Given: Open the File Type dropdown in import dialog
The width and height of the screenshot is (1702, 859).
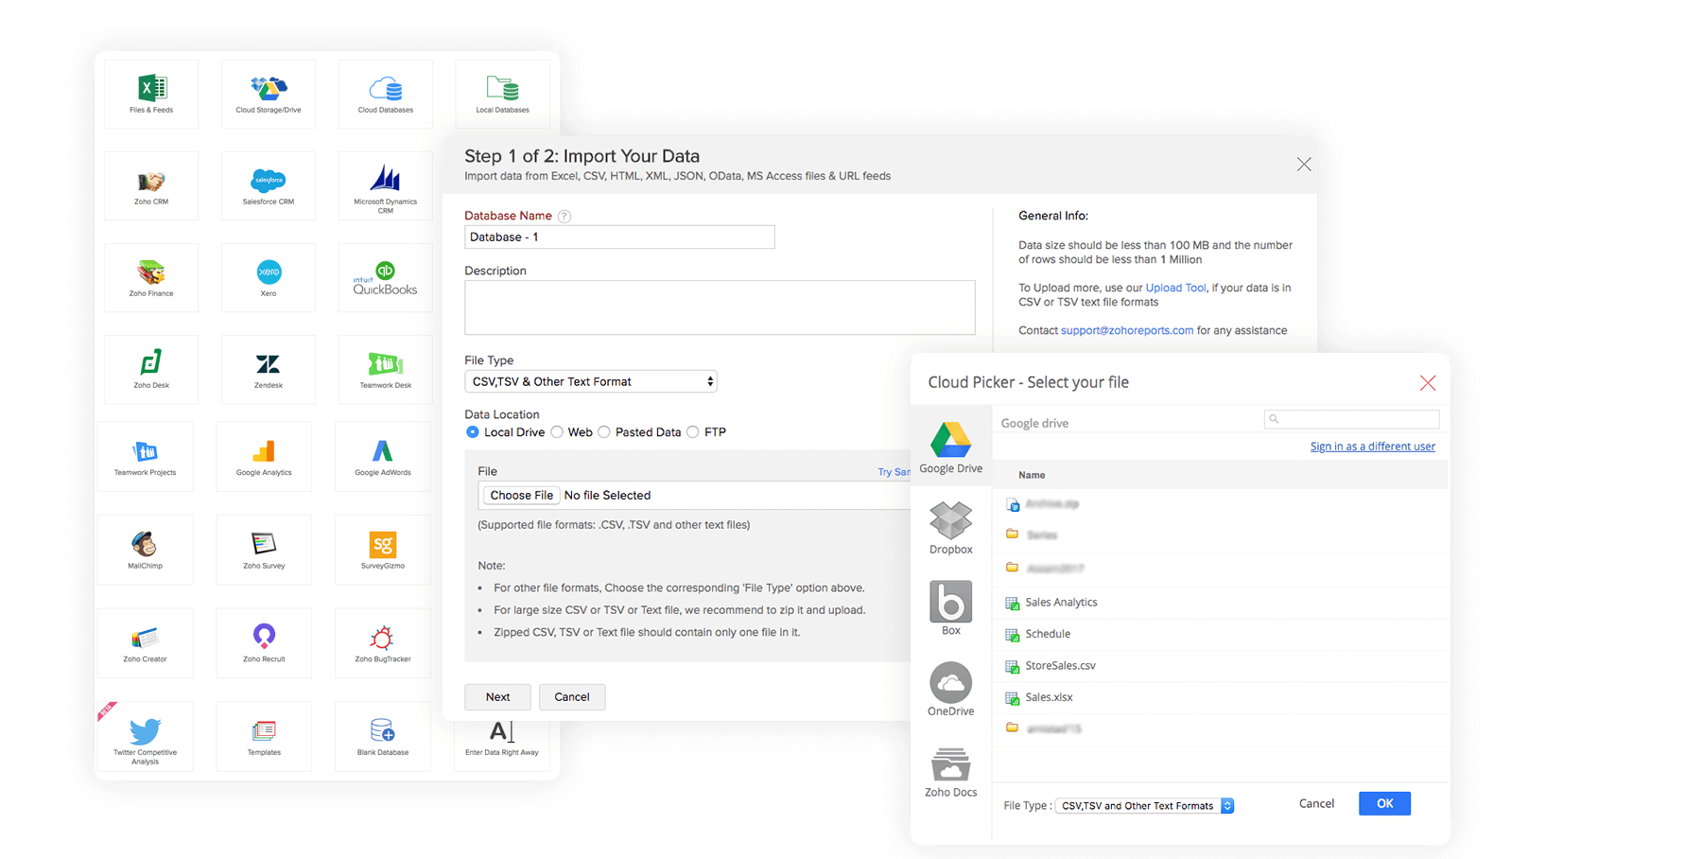Looking at the screenshot, I should pos(591,381).
